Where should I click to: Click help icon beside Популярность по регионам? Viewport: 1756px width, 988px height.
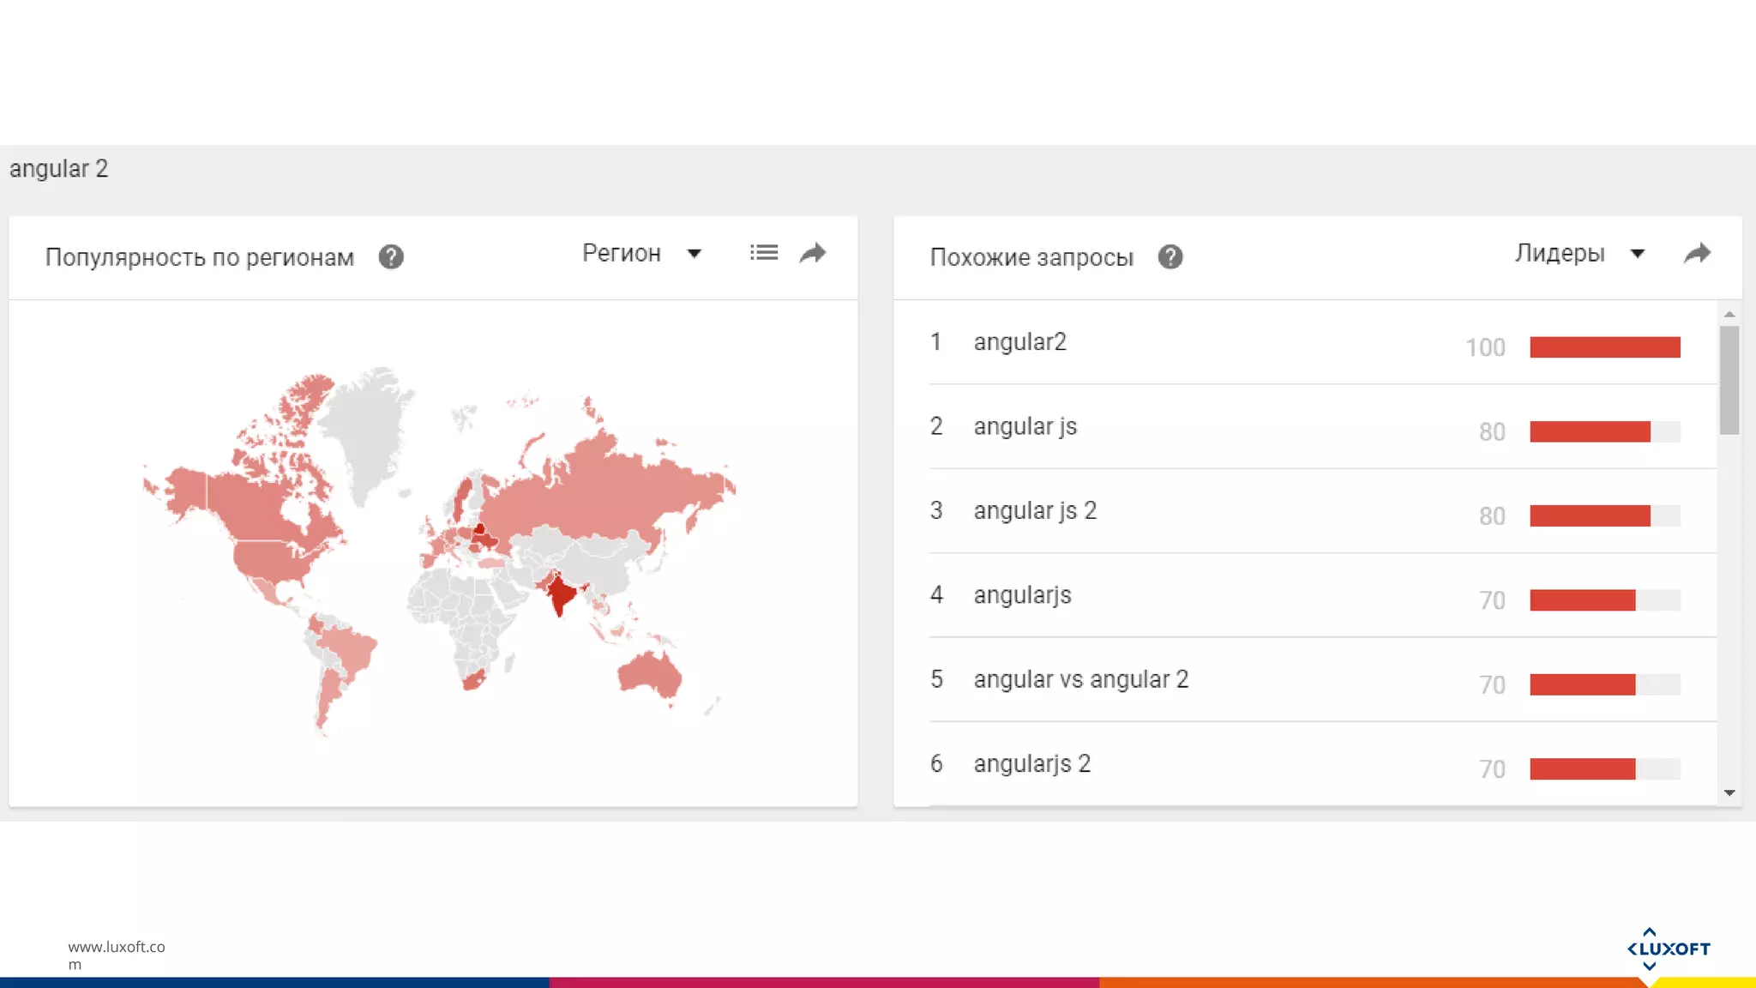pyautogui.click(x=391, y=257)
